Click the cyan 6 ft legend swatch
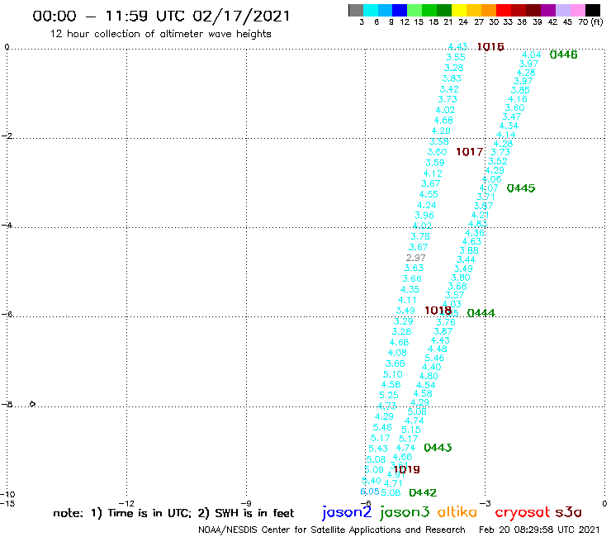Screen dimensions: 611x537 point(371,10)
